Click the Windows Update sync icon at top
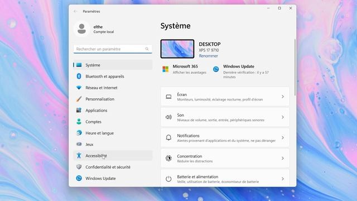Viewport: 357px width, 201px height. click(x=216, y=69)
